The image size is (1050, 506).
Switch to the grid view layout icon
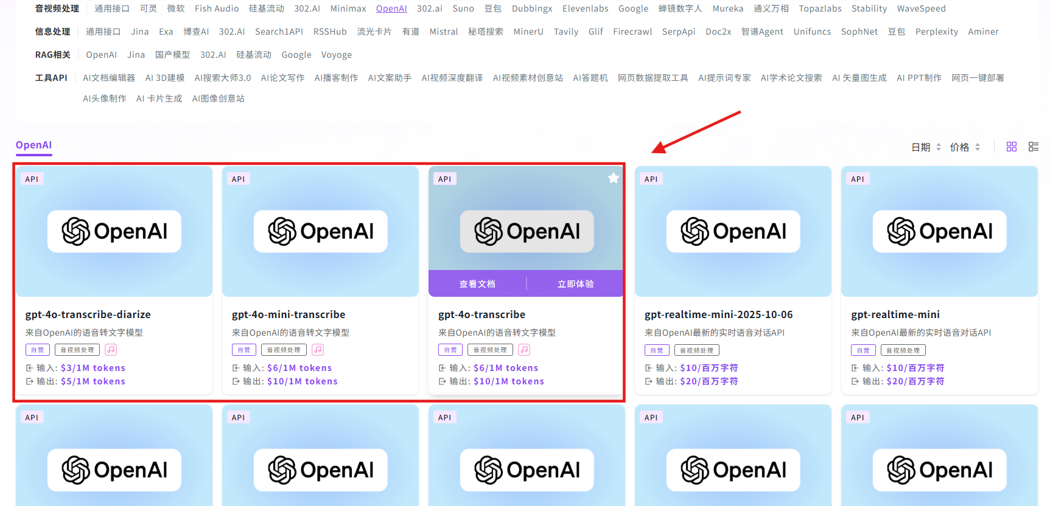[1012, 147]
